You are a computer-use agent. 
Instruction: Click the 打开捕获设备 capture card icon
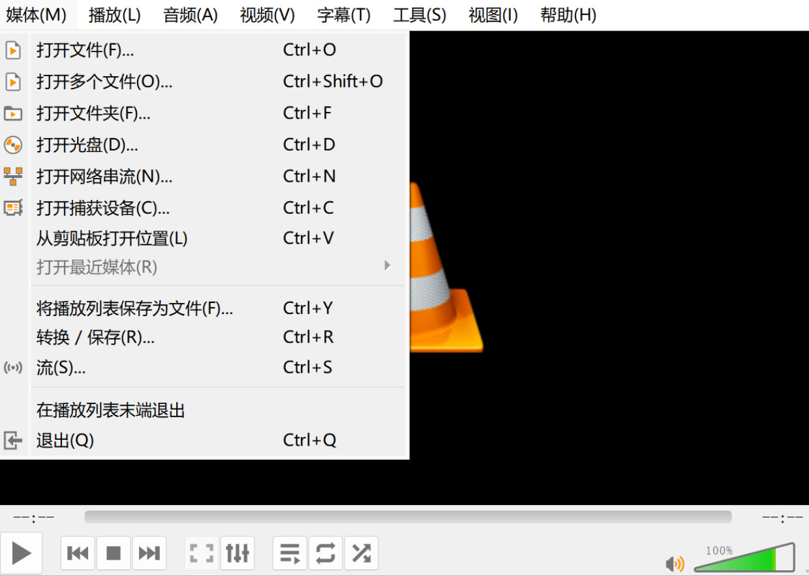pos(13,208)
